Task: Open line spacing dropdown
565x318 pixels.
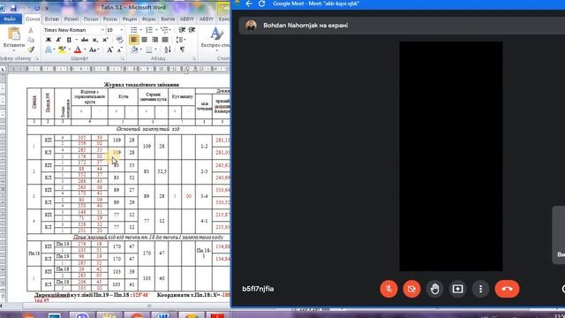Action: 180,40
